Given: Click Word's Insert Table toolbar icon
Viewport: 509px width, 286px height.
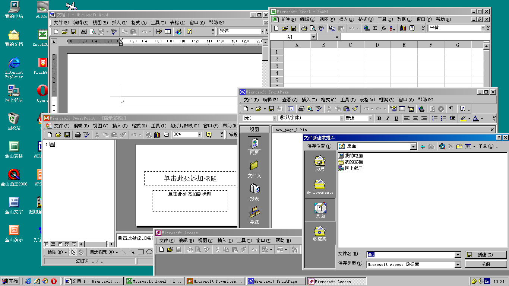Looking at the screenshot, I should coord(168,32).
